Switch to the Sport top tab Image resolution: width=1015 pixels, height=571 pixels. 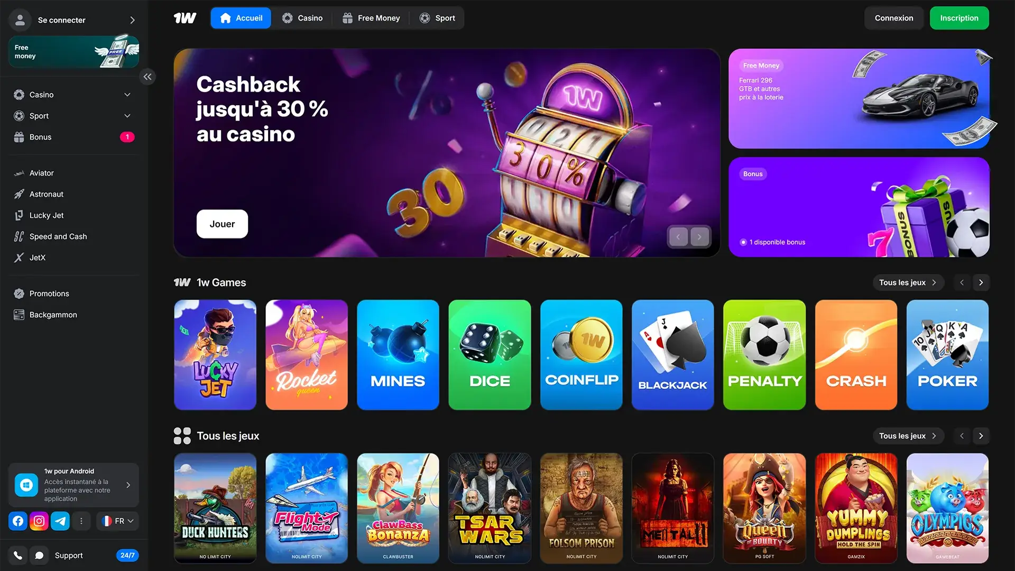[x=437, y=18]
